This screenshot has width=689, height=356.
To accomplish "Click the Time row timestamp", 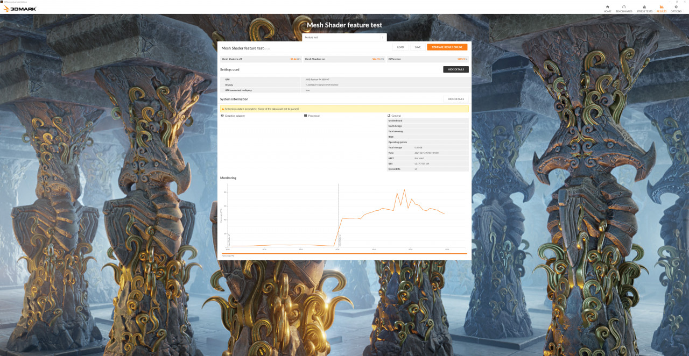I will coord(426,153).
